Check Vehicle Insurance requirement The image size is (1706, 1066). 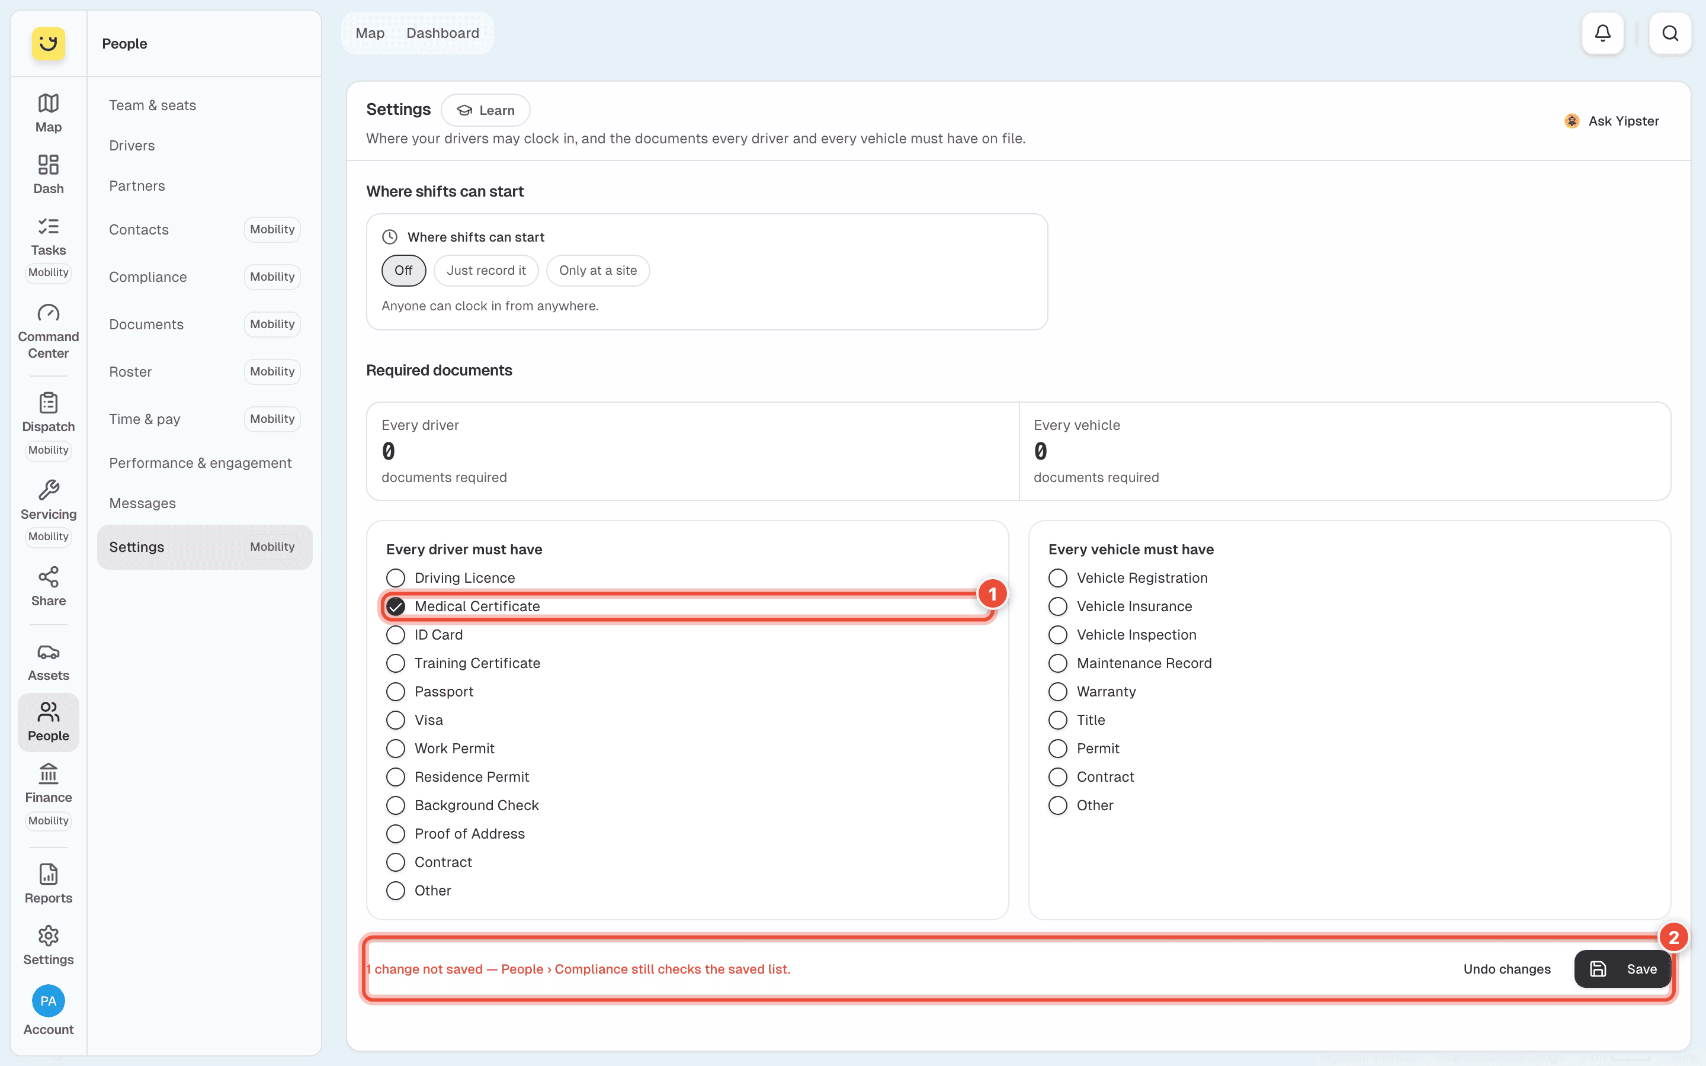pos(1057,606)
